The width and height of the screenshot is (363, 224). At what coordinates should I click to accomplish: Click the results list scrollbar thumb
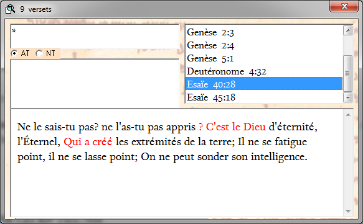point(347,73)
